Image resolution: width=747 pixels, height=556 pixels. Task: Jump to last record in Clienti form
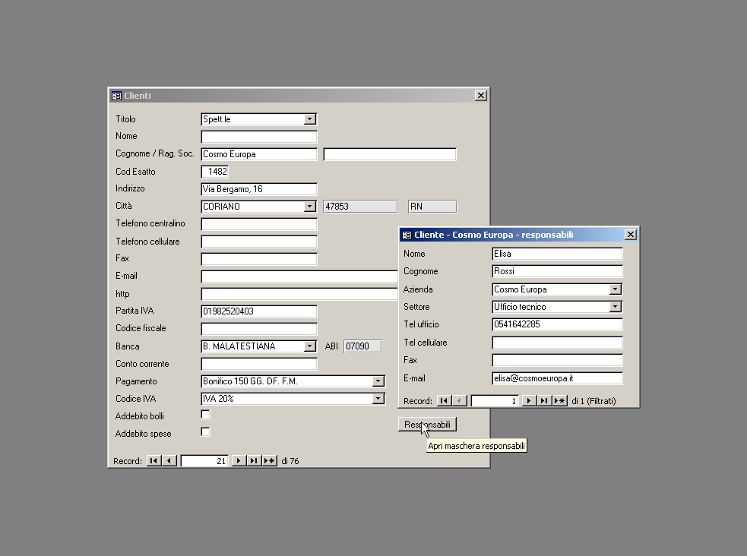tap(254, 461)
